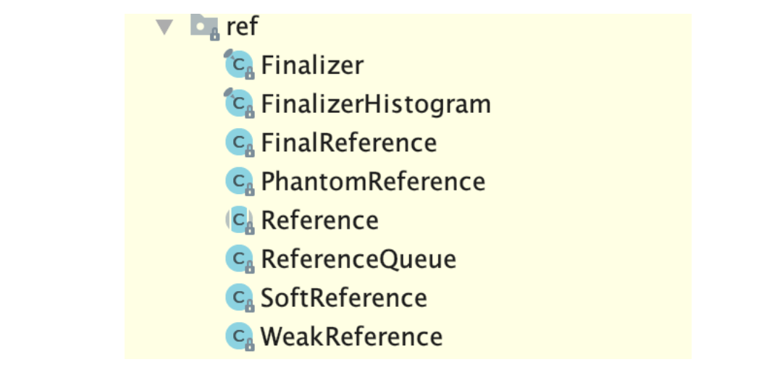Click the WeakReference class icon

(238, 336)
